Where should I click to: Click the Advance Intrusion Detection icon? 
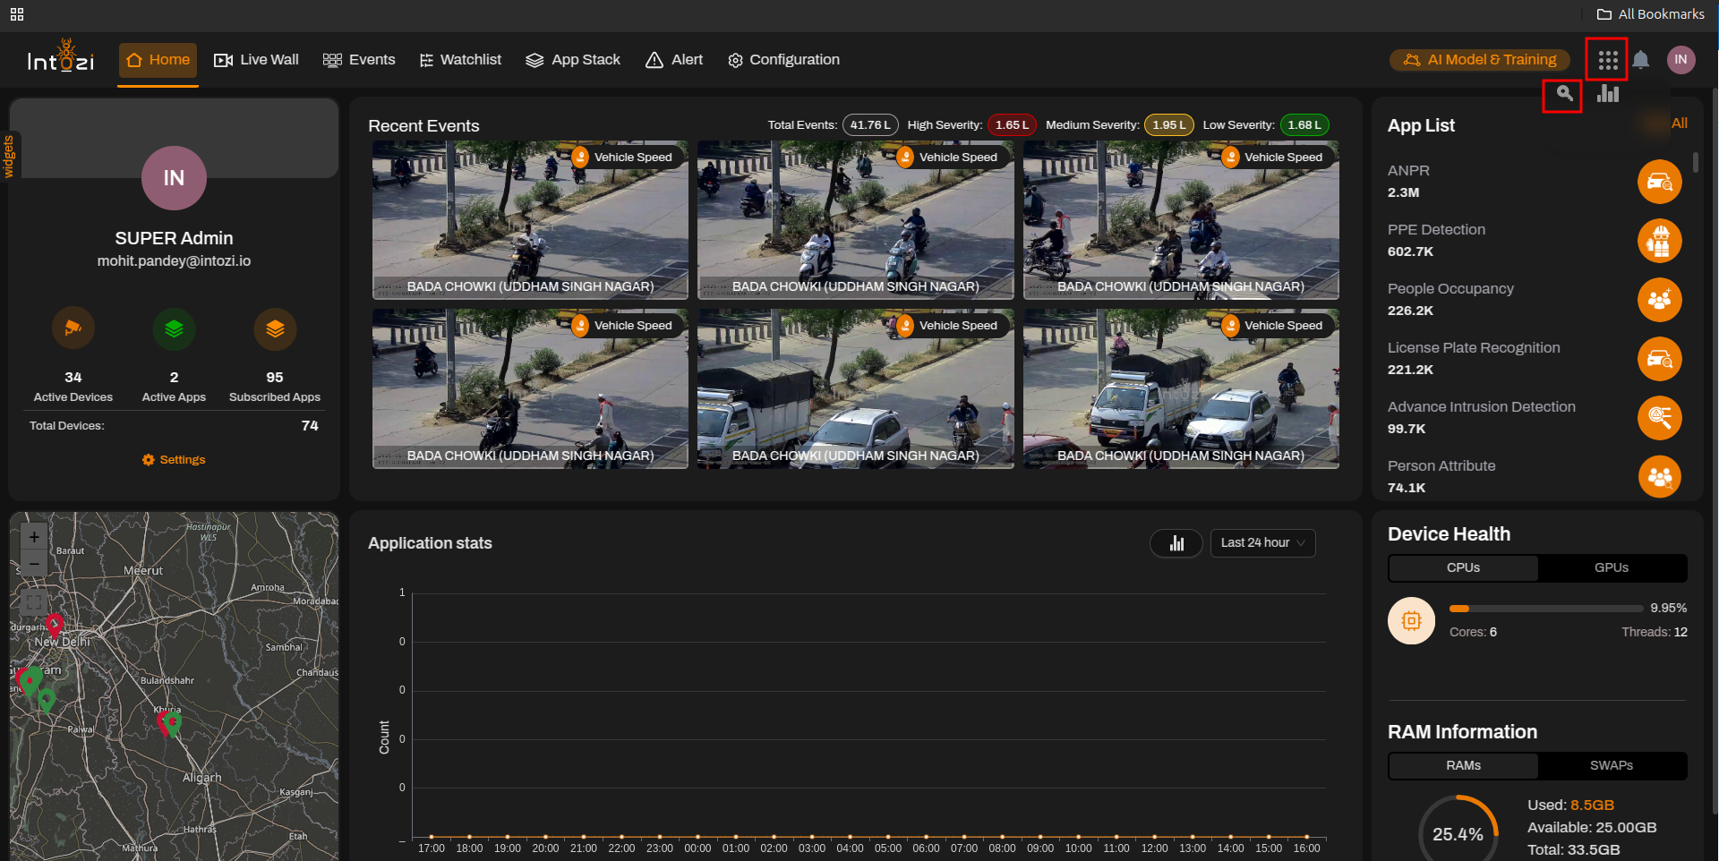(x=1659, y=418)
